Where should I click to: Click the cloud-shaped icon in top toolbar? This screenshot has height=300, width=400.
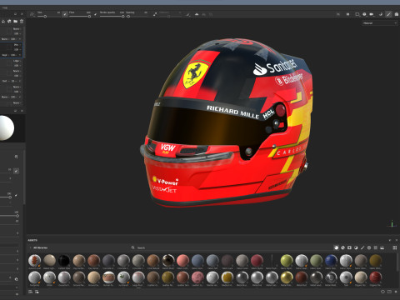click(x=197, y=14)
